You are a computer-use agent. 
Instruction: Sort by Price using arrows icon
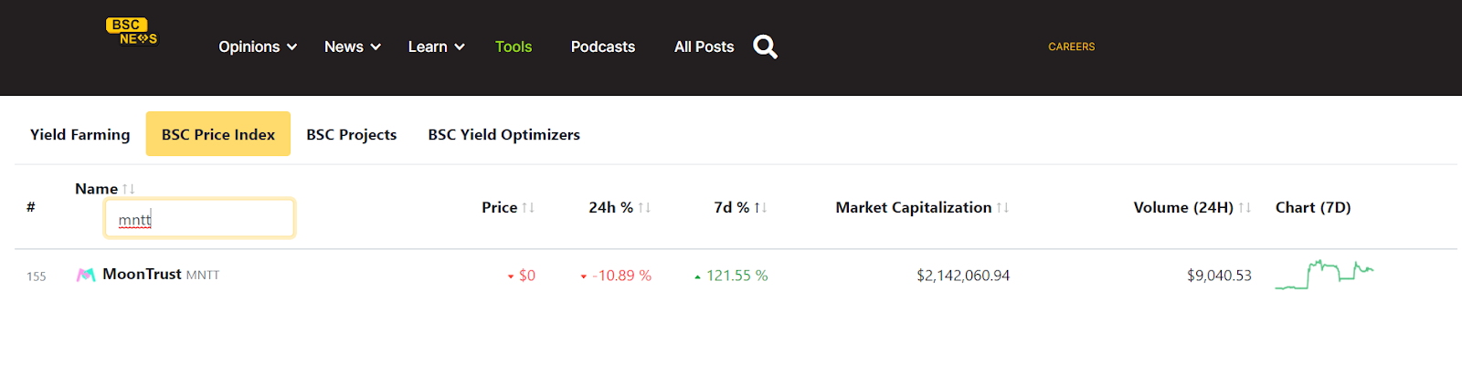[x=528, y=208]
